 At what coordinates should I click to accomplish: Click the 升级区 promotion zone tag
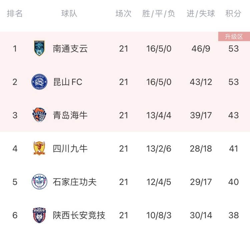point(234,37)
